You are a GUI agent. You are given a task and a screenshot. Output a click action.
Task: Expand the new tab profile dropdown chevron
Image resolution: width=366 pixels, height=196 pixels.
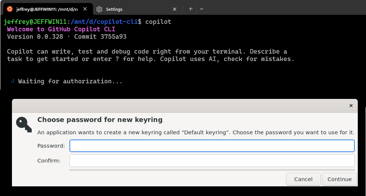point(202,9)
